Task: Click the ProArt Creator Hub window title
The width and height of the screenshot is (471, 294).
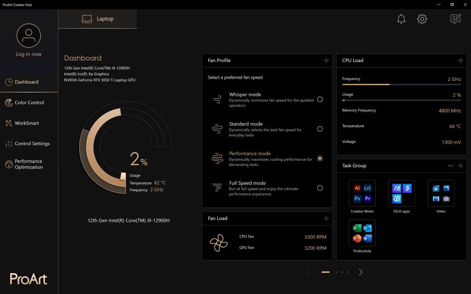Action: 17,5
